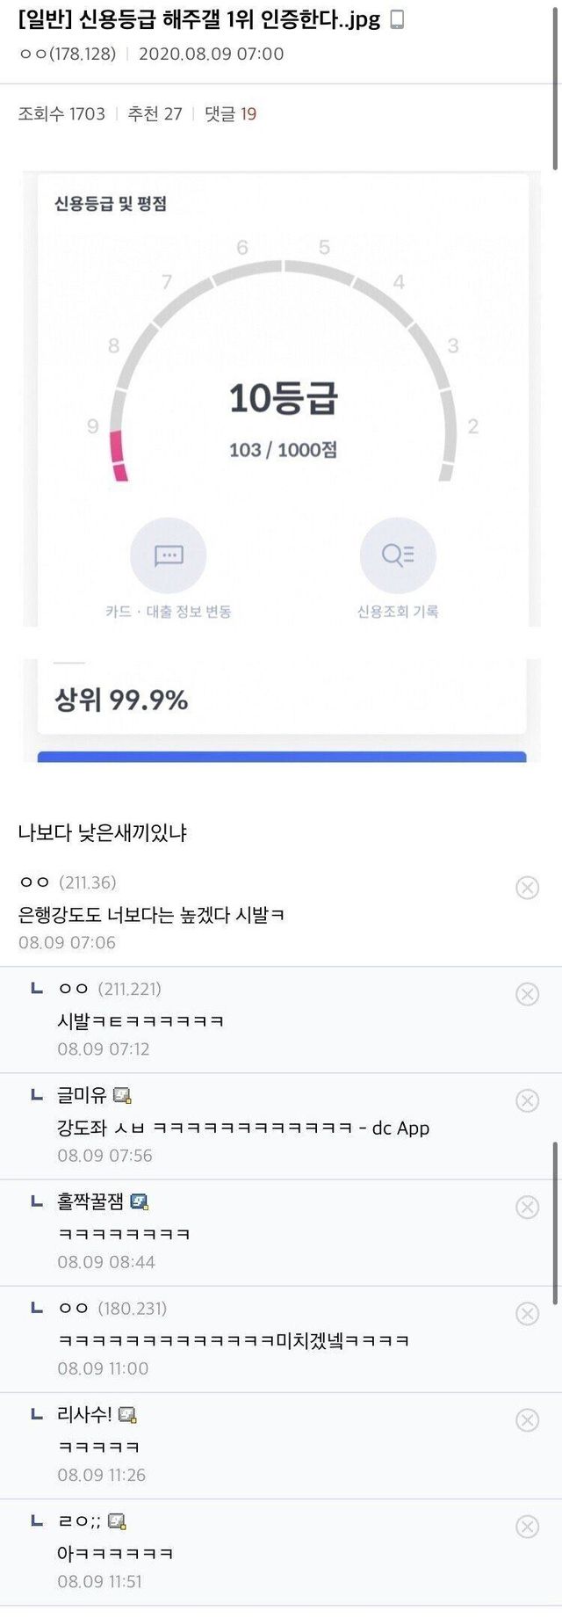Remove the ㅇㅇ (180.231) reply
562x1618 pixels.
pyautogui.click(x=527, y=1314)
